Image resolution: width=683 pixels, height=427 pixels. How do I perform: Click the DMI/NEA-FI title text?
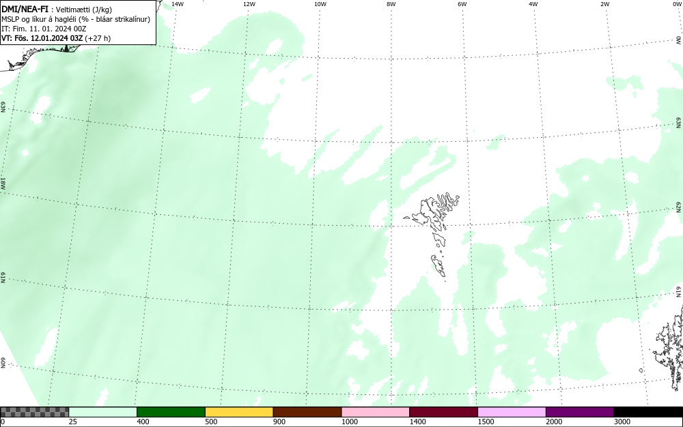click(x=25, y=9)
